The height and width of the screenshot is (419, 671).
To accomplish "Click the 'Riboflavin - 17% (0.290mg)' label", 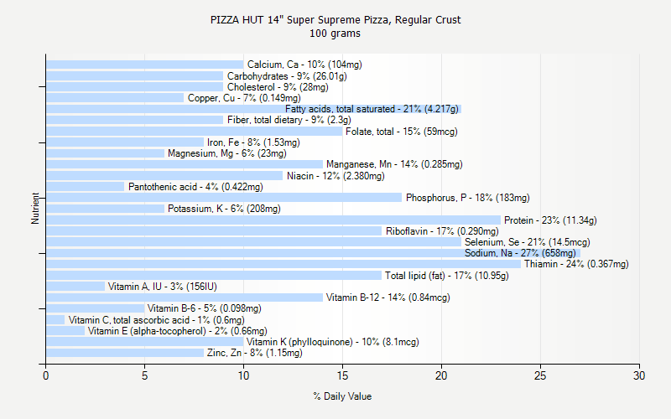I will (x=442, y=231).
